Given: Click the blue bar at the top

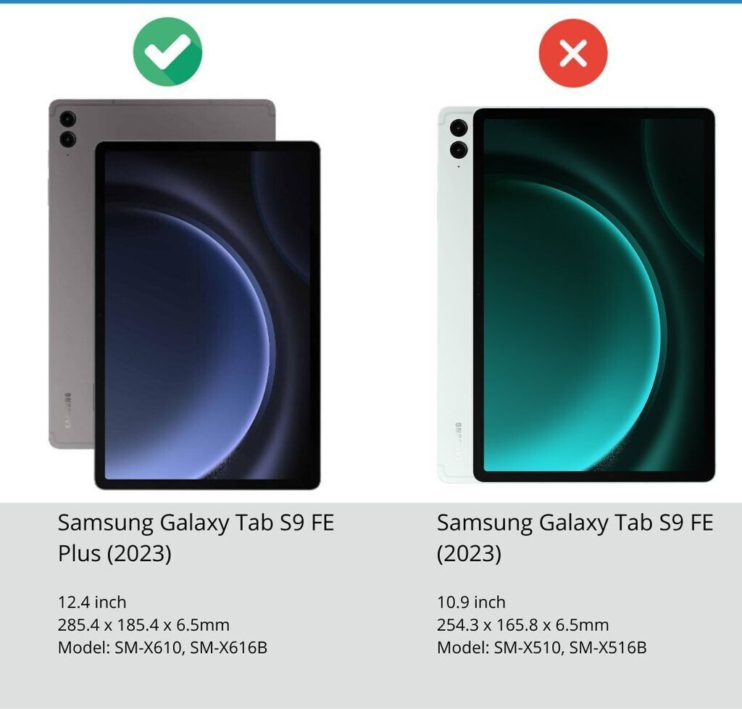Looking at the screenshot, I should 371,1.
